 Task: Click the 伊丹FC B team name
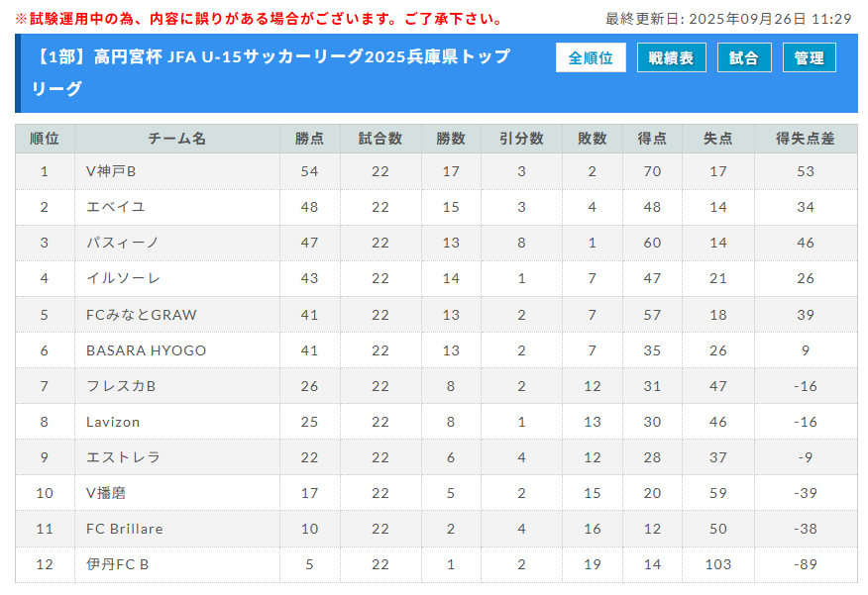(118, 564)
